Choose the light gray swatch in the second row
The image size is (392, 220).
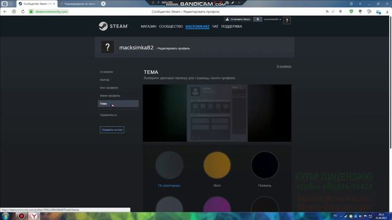coord(169,204)
